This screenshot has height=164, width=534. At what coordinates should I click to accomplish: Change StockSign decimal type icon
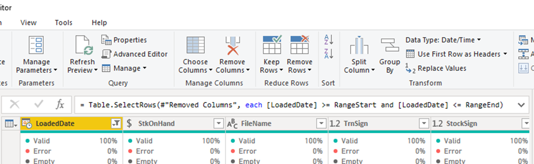coord(438,124)
